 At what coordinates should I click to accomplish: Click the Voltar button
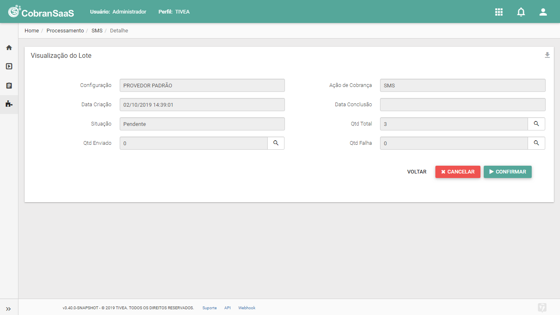417,172
